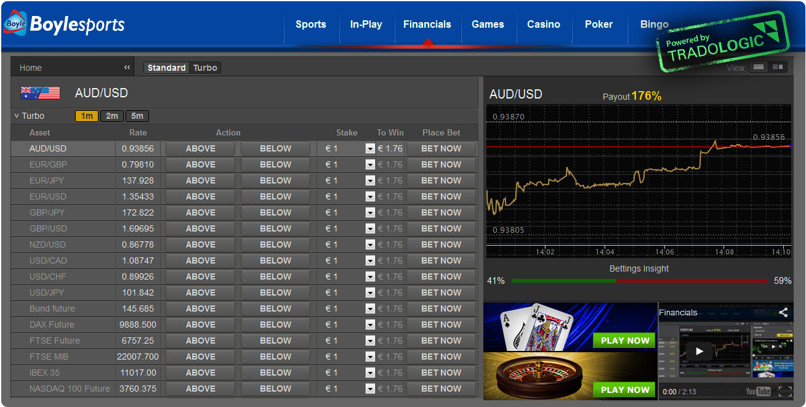806x407 pixels.
Task: Select the 2m expiry option
Action: 111,116
